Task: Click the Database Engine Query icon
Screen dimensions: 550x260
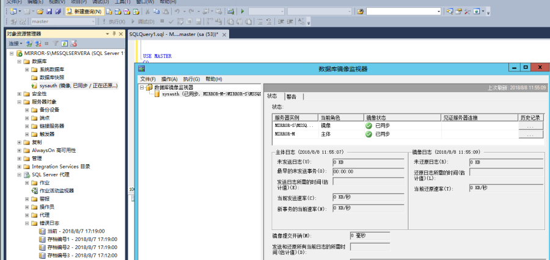Action: [109, 12]
